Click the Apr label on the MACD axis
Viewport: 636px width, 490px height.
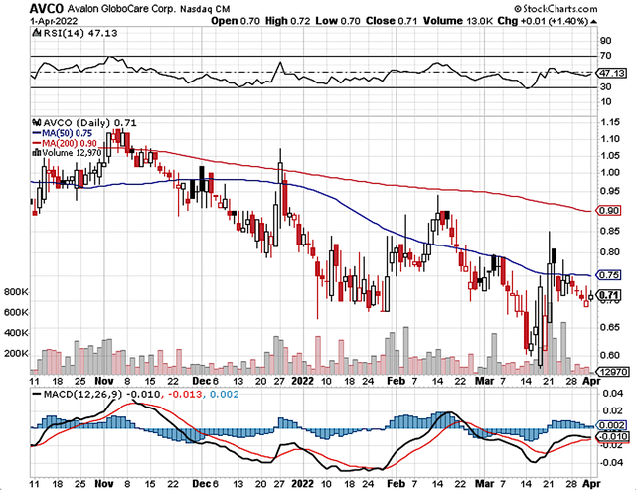tap(591, 484)
